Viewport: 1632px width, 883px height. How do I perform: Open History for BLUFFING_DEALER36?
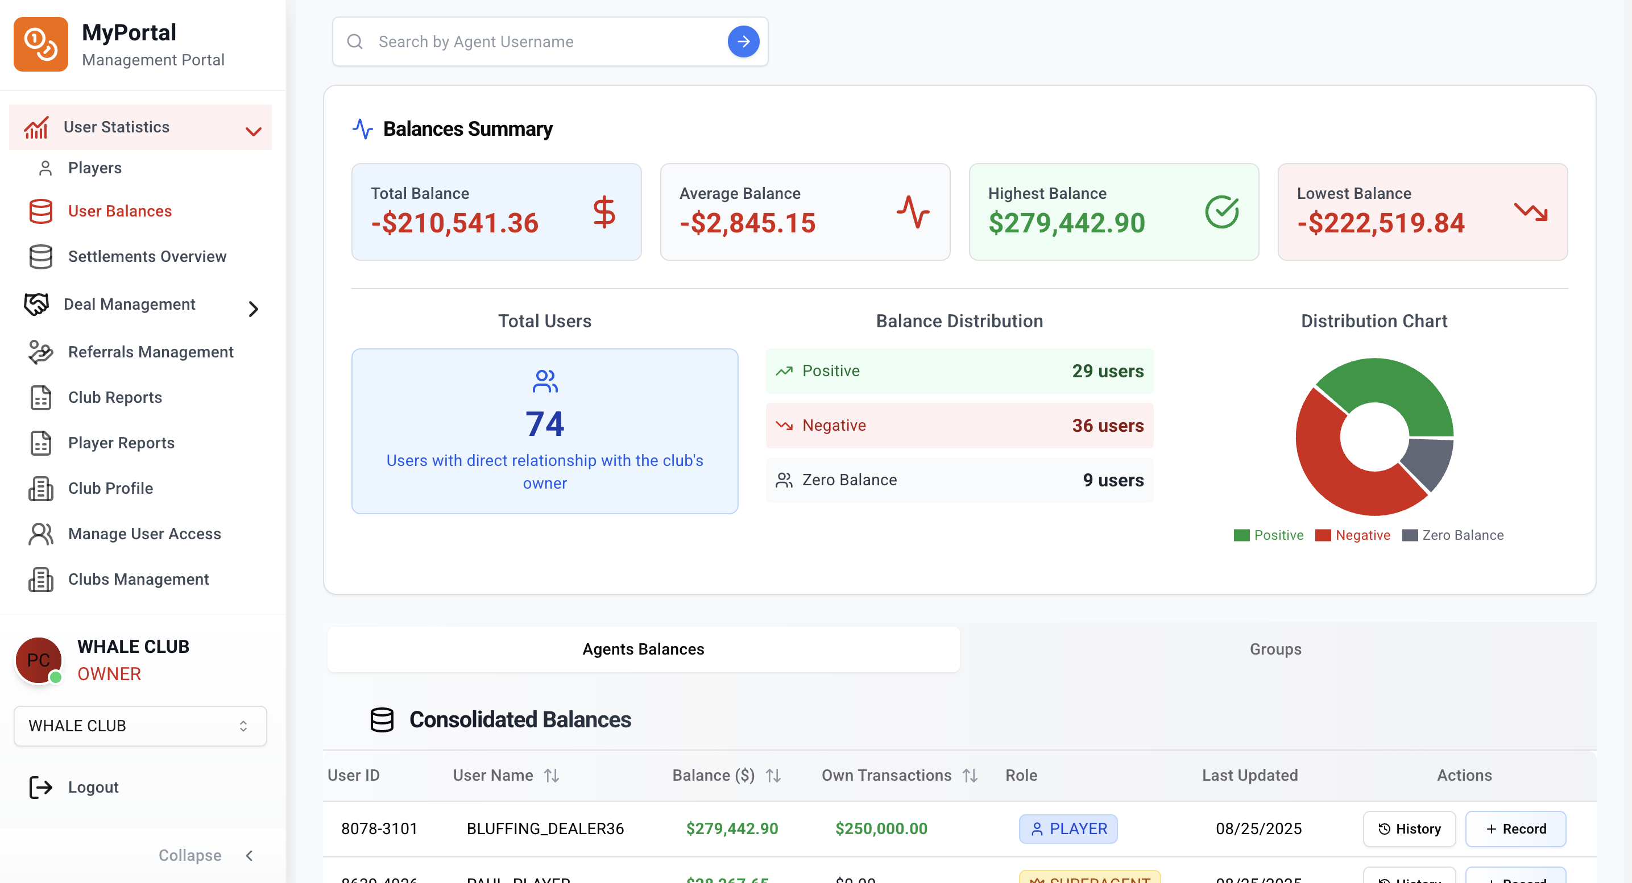tap(1409, 828)
